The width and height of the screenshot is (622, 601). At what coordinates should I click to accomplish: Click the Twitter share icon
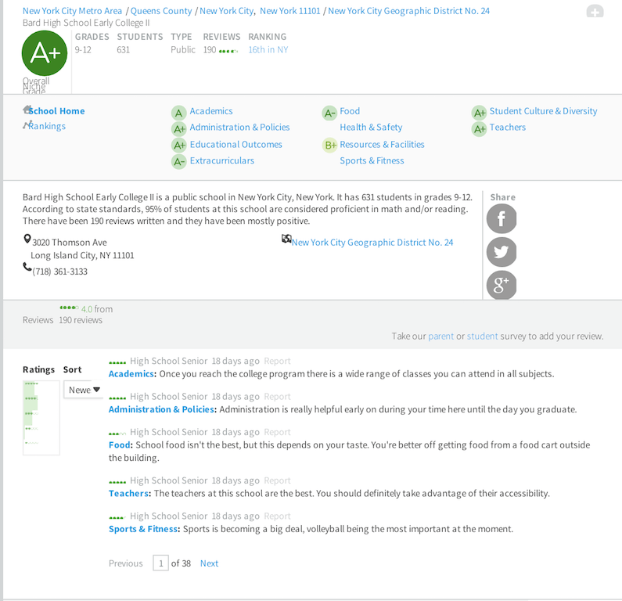502,252
